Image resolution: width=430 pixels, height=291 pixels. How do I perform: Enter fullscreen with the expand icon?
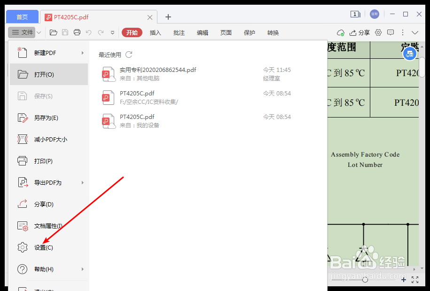pyautogui.click(x=415, y=280)
